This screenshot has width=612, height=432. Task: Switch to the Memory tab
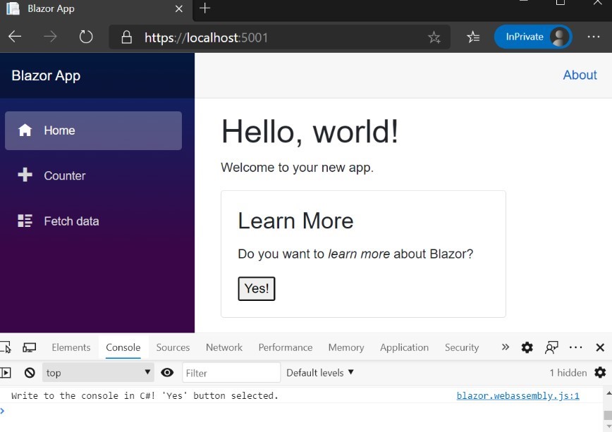pyautogui.click(x=346, y=347)
